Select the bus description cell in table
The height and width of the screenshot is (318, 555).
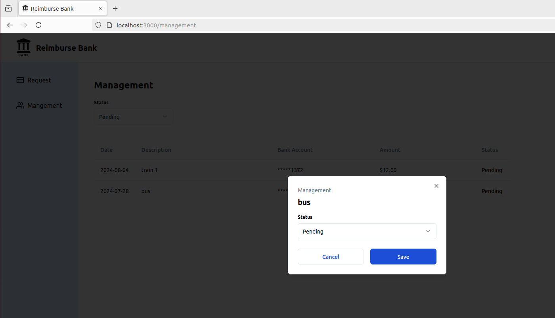(x=146, y=191)
